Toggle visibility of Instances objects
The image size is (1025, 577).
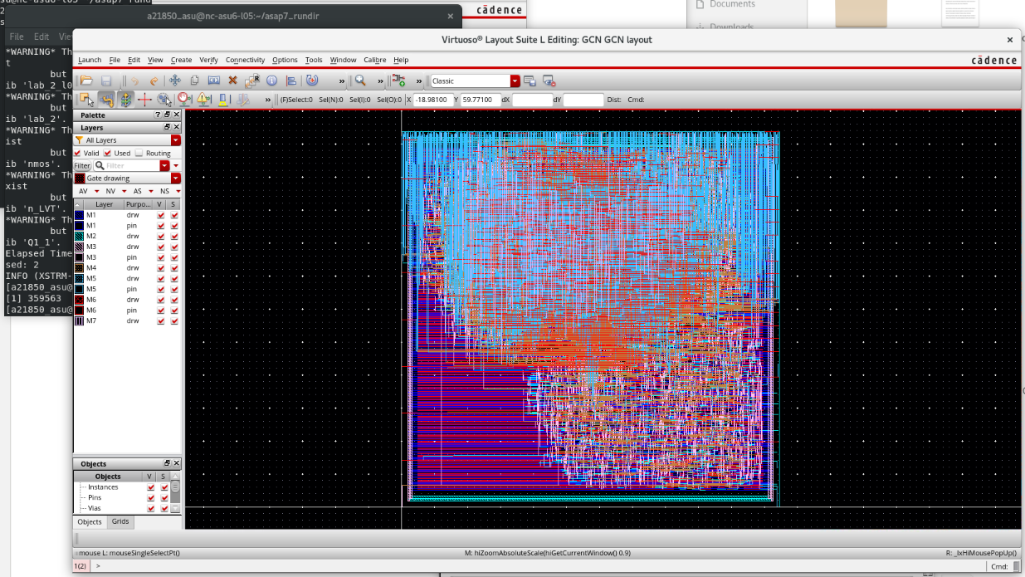point(151,487)
